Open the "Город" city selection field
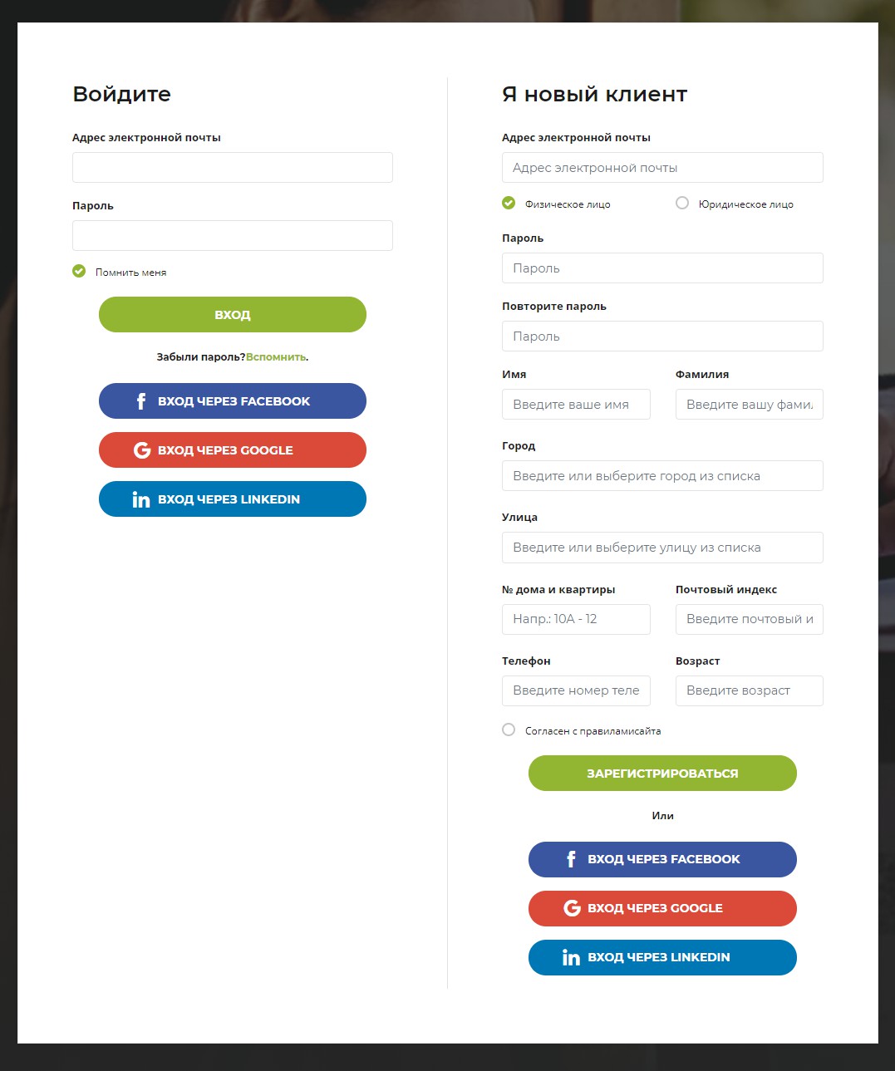 [x=662, y=476]
